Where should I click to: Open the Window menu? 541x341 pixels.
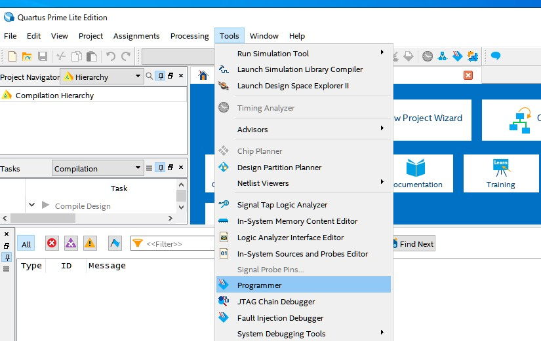(264, 36)
